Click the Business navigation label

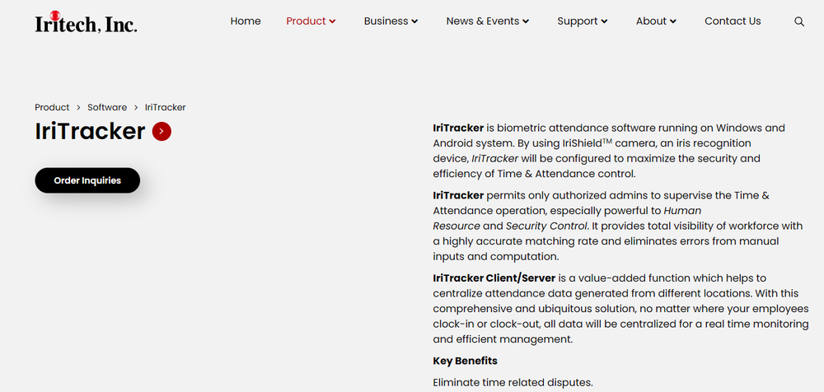click(386, 21)
